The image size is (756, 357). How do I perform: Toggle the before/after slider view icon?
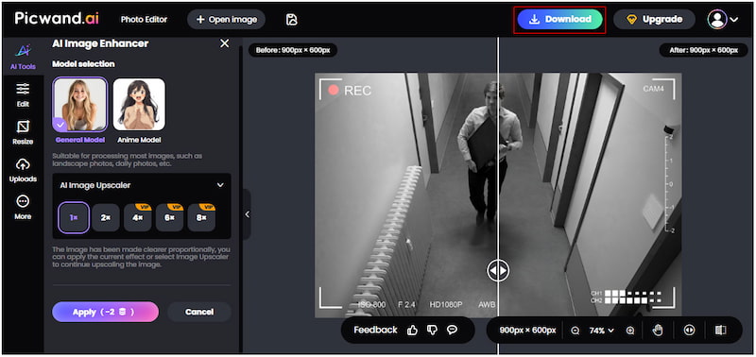[x=690, y=330]
